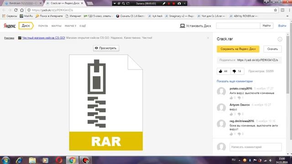Like the Artyom Daurov comment

(x=231, y=114)
